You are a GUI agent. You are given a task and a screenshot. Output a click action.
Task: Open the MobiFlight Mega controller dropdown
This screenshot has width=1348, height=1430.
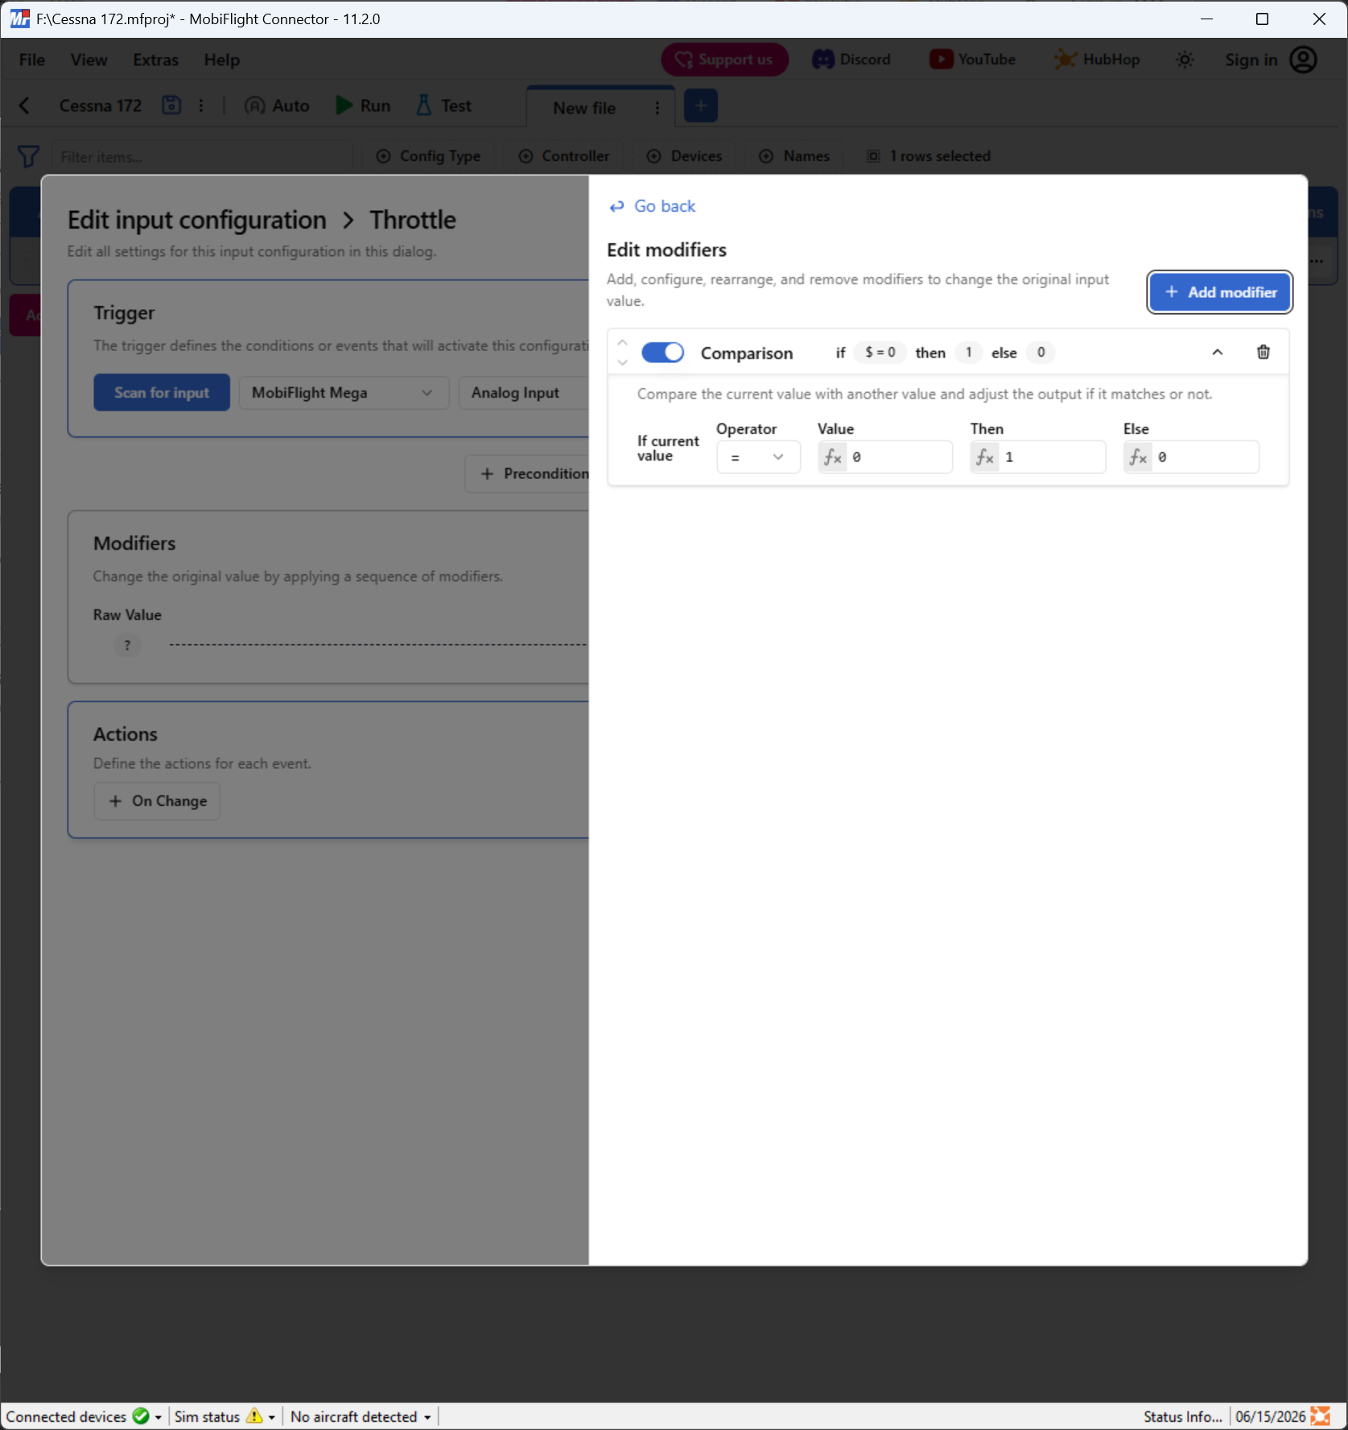344,393
